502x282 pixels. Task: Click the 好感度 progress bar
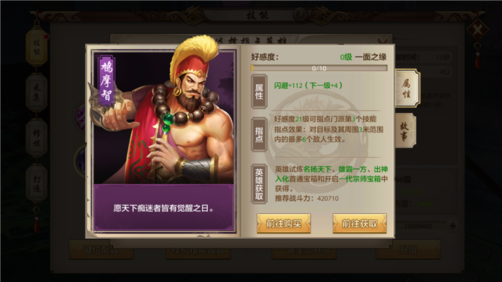coord(319,68)
